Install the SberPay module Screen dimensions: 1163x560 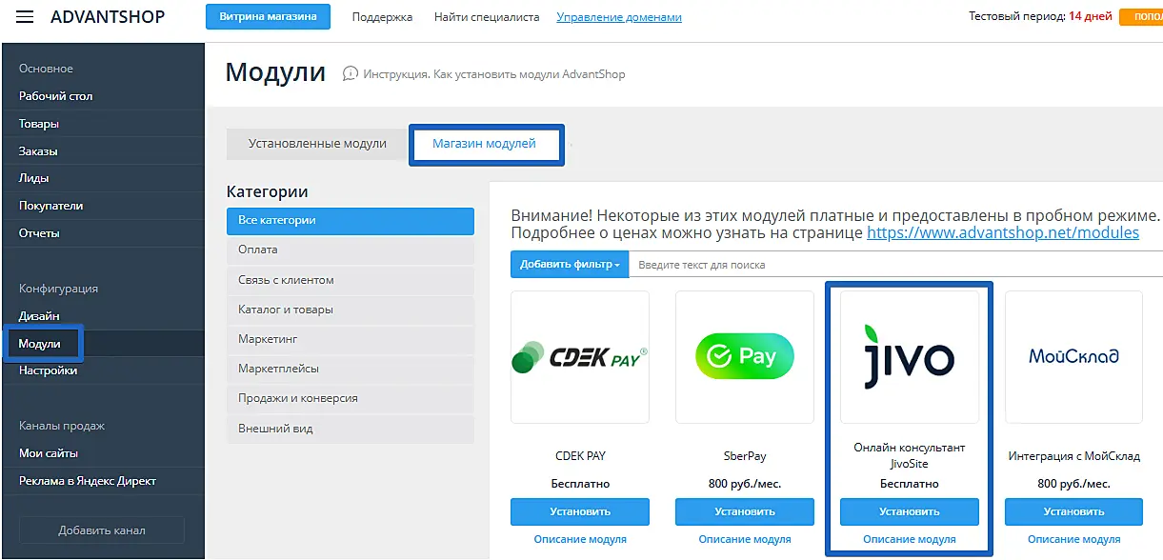pyautogui.click(x=744, y=511)
